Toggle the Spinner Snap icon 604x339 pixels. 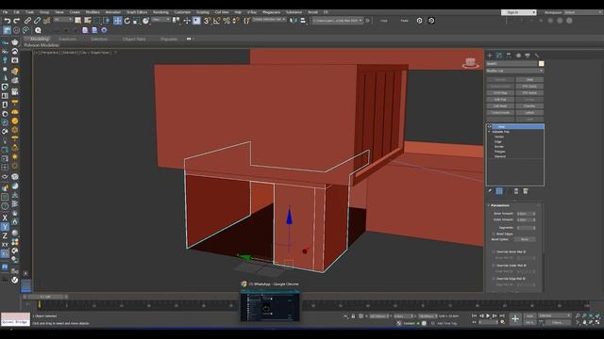coord(236,21)
